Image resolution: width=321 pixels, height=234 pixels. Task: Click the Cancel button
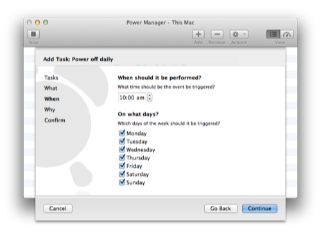click(x=58, y=208)
